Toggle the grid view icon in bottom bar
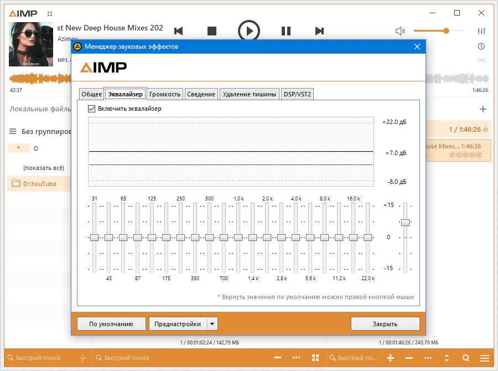The height and width of the screenshot is (371, 498). 315,358
